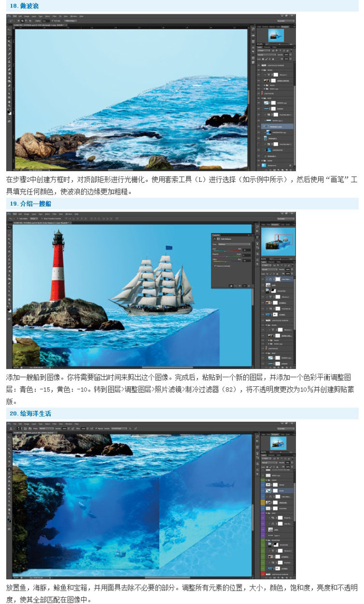
Task: Select the Clone Stamp tool in step 20 screenshot
Action: [9, 469]
